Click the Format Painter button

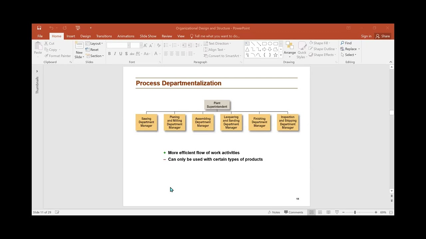point(58,56)
